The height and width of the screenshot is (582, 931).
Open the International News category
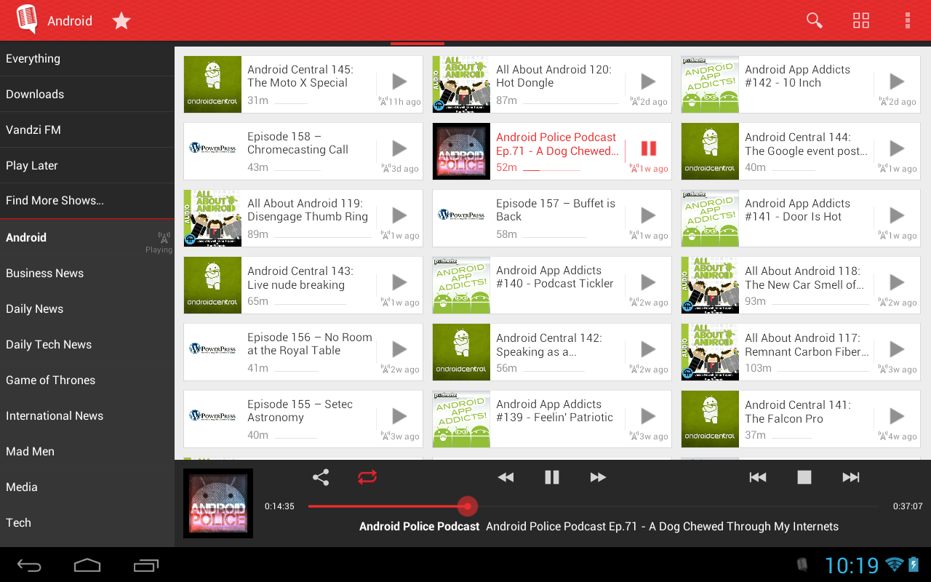[x=87, y=416]
